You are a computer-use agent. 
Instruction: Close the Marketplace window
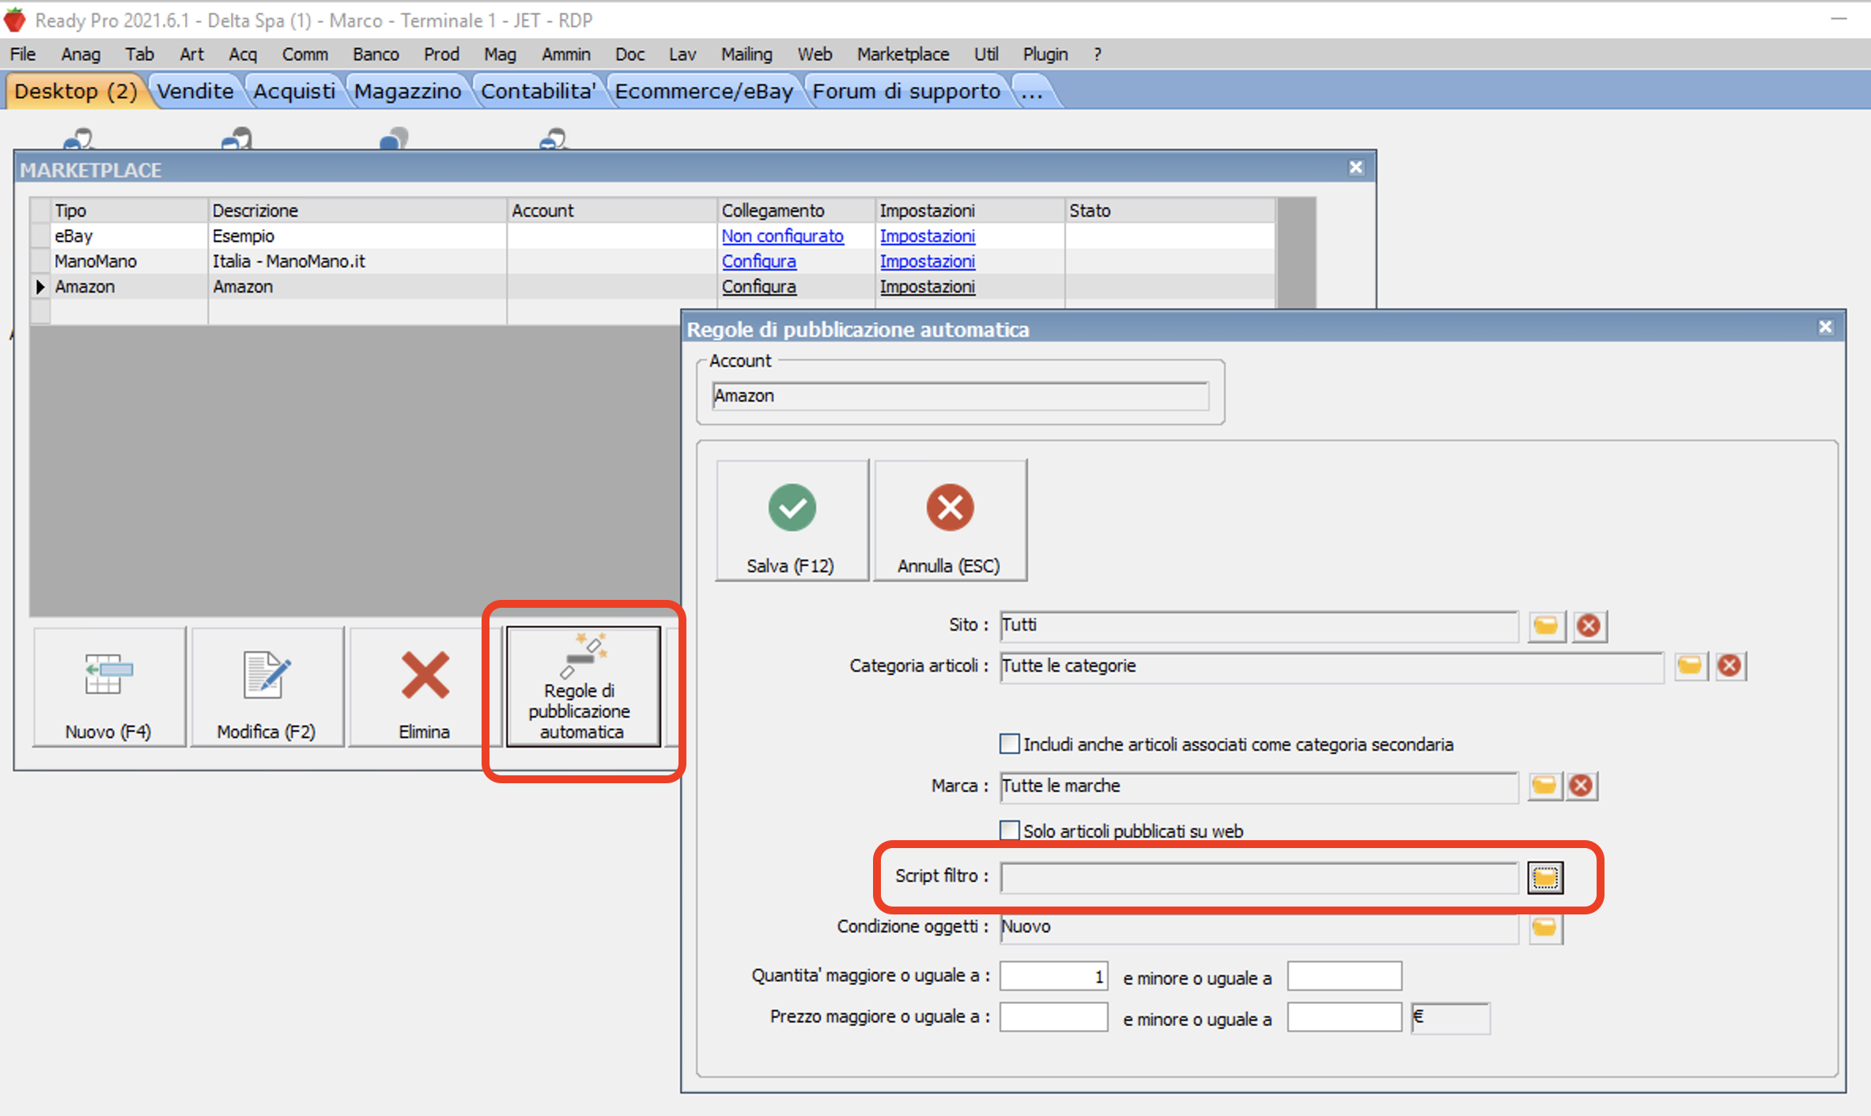[1355, 168]
